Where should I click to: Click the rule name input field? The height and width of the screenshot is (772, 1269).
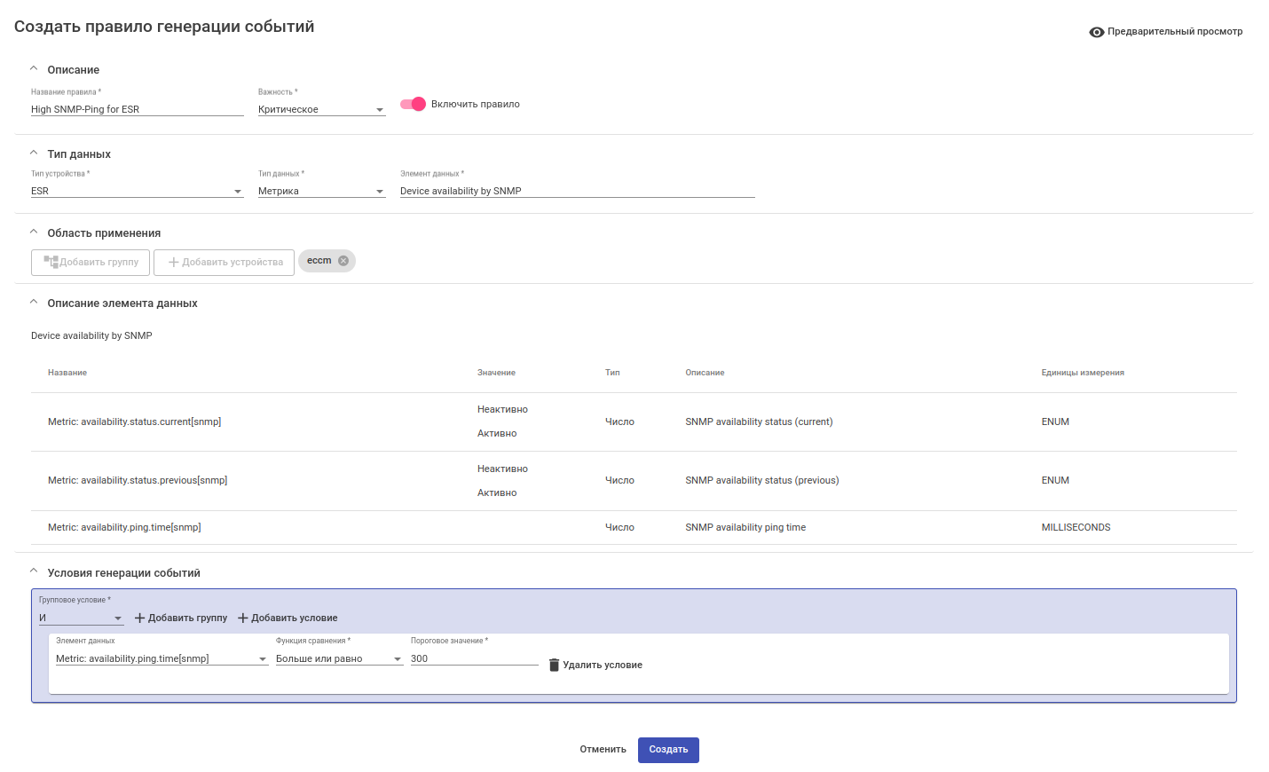(x=137, y=110)
